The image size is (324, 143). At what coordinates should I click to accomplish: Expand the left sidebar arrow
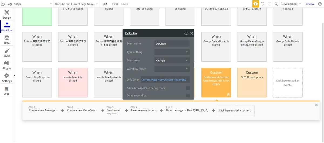click(14, 75)
